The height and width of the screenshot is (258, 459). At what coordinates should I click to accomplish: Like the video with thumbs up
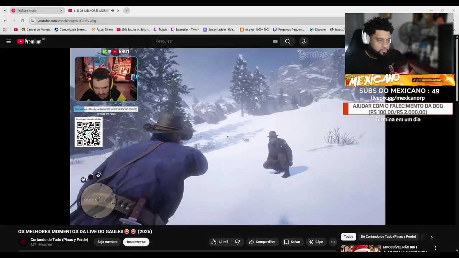click(219, 242)
